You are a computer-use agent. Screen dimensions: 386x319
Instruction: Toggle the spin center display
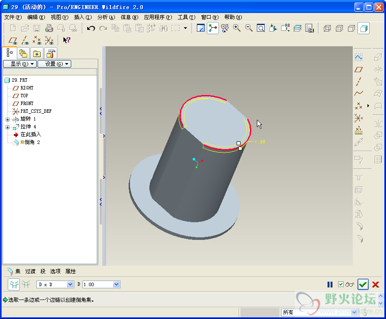[x=213, y=29]
